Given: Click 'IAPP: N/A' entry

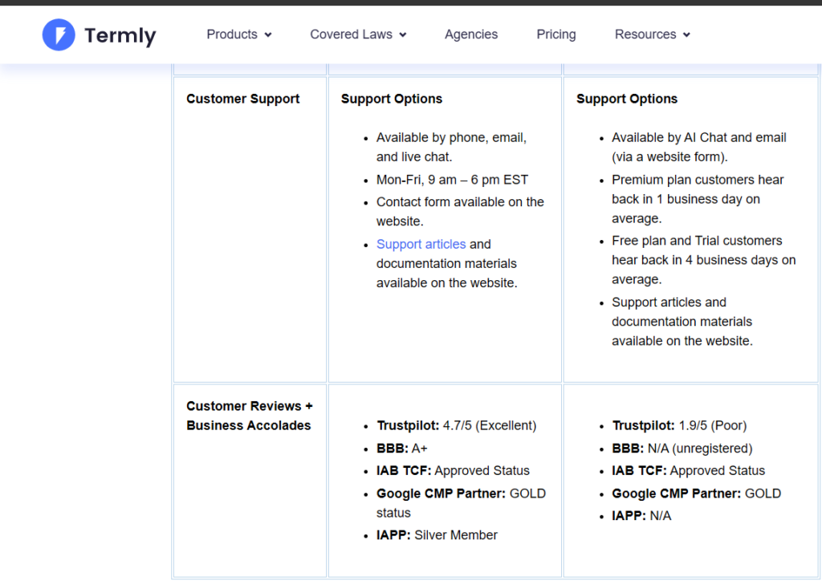Looking at the screenshot, I should click(x=641, y=515).
